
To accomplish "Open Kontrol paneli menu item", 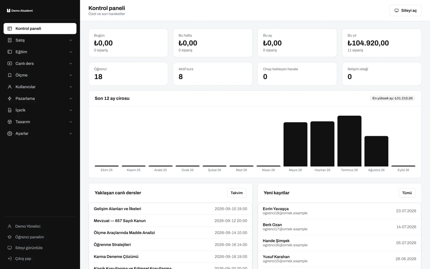I will (x=40, y=29).
